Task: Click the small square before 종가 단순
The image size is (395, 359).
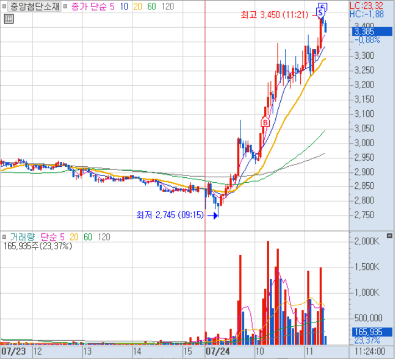Action: click(x=66, y=7)
